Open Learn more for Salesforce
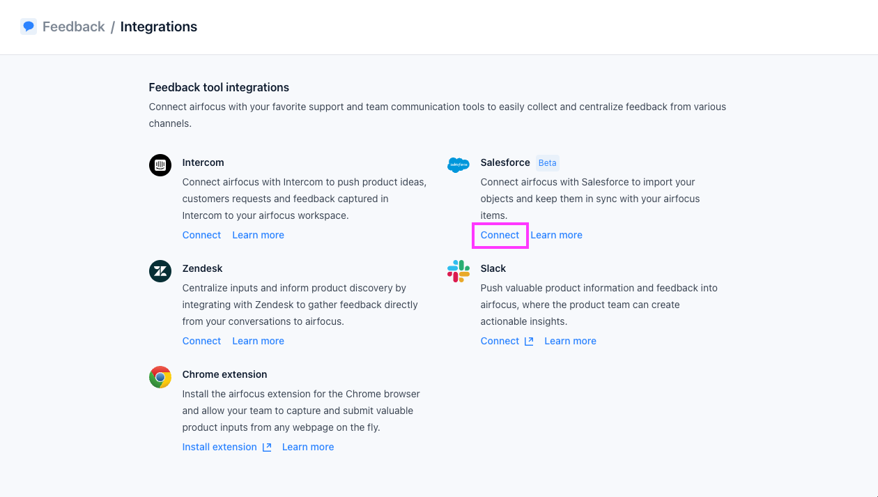Image resolution: width=878 pixels, height=497 pixels. pos(556,235)
